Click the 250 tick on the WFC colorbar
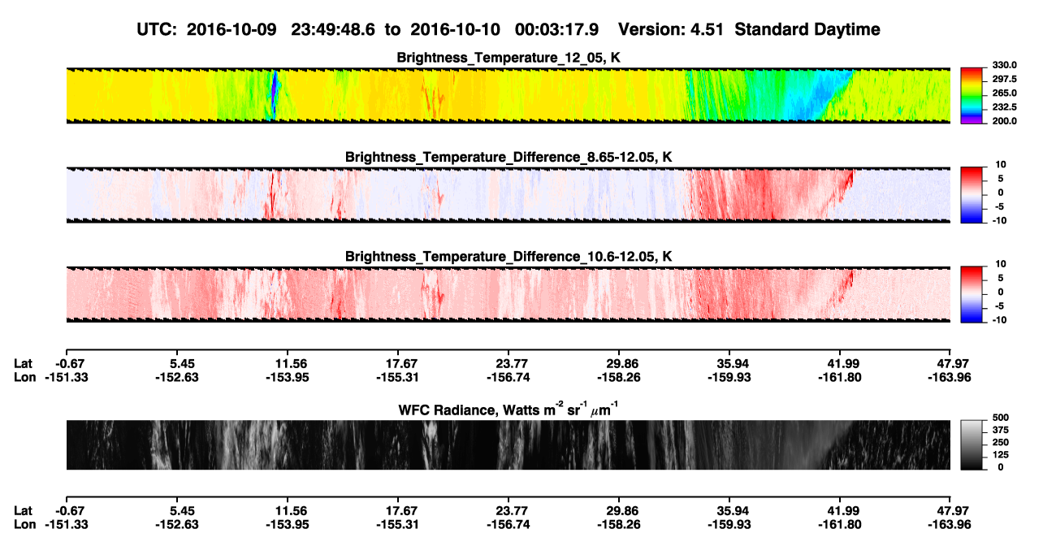 (x=1001, y=444)
